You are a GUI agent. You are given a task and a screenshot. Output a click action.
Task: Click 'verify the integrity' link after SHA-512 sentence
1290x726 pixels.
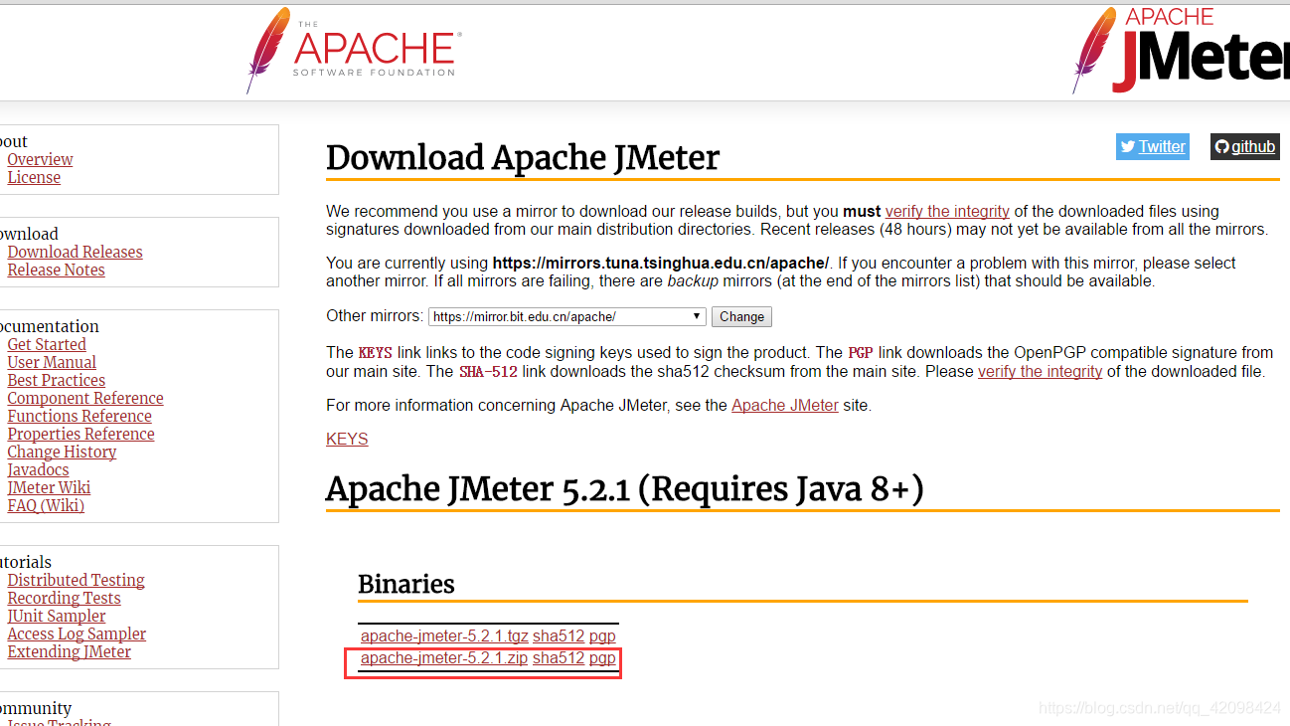(x=1040, y=371)
